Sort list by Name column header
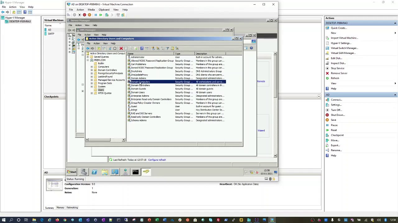This screenshot has height=223, width=398. tap(150, 54)
